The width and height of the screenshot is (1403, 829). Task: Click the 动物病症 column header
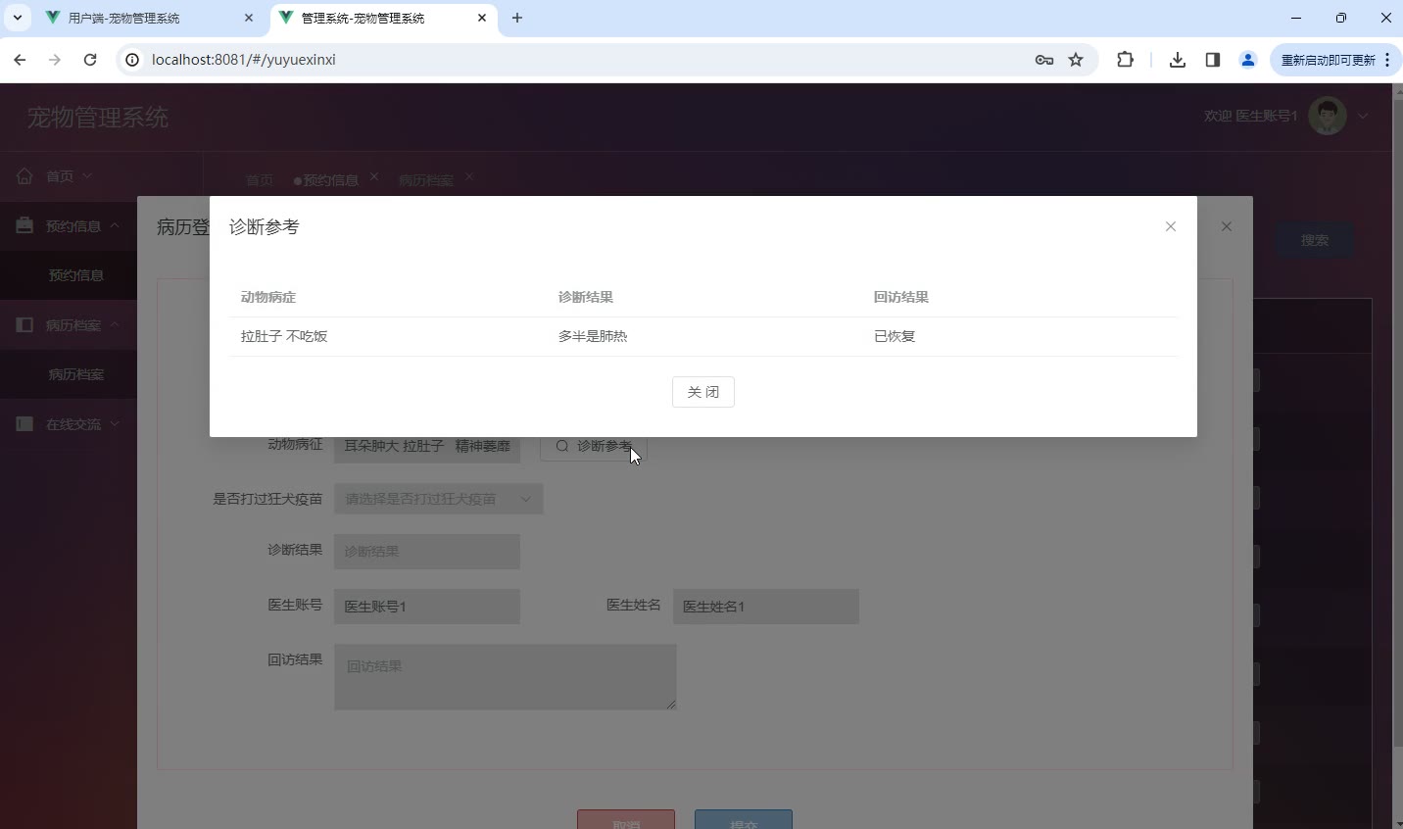(268, 297)
